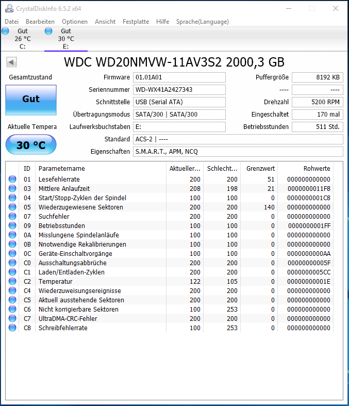Screen dimensions: 349x406
Task: Click the serial number field WD-WX41A2427343
Action: [179, 90]
